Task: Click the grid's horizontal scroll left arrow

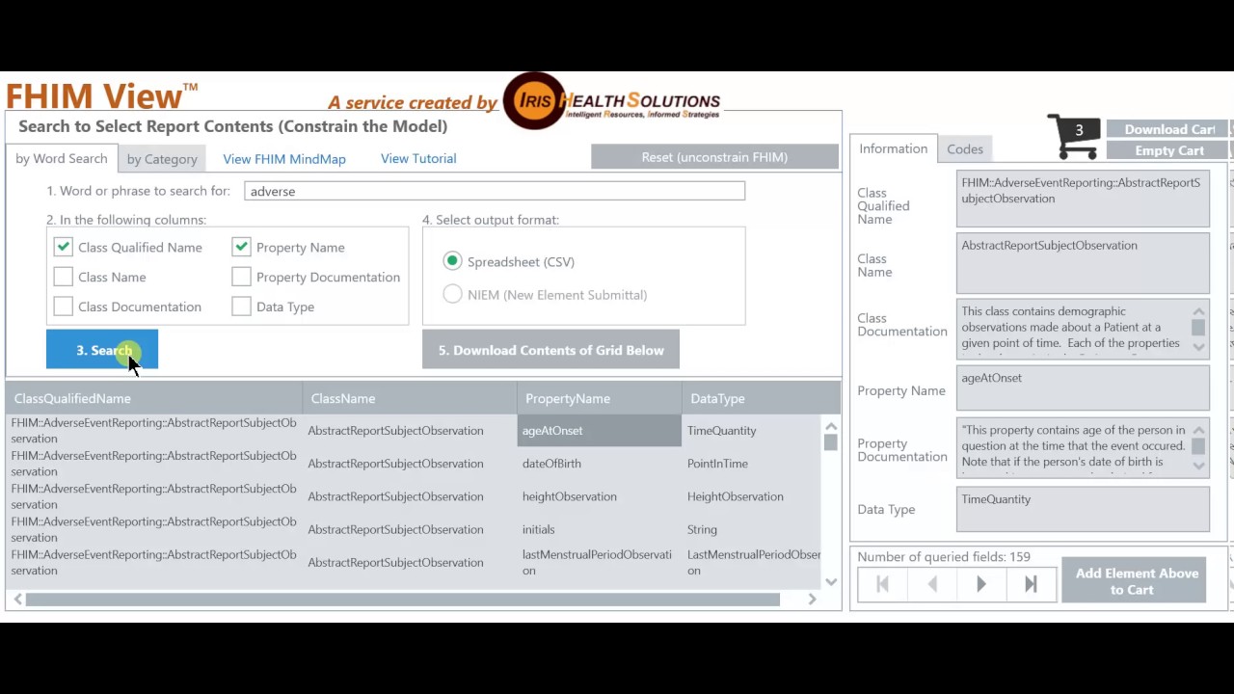Action: pyautogui.click(x=18, y=600)
